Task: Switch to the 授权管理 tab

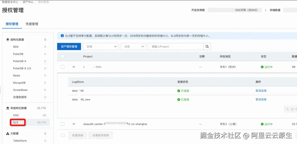Action: 12,24
